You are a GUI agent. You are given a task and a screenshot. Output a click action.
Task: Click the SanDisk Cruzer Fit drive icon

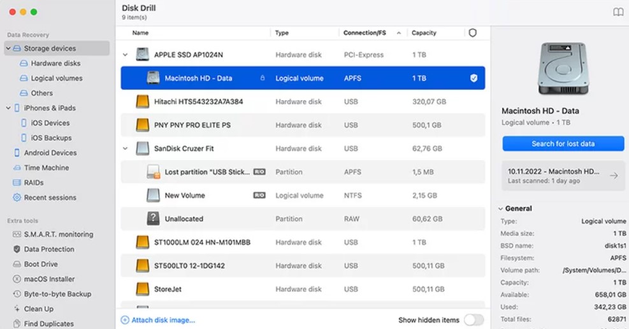click(142, 149)
